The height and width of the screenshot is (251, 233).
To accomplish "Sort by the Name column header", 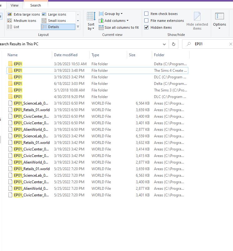I will click(29, 55).
